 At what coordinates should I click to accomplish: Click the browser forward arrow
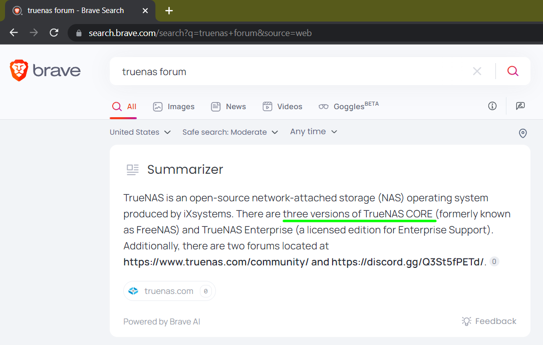[34, 33]
